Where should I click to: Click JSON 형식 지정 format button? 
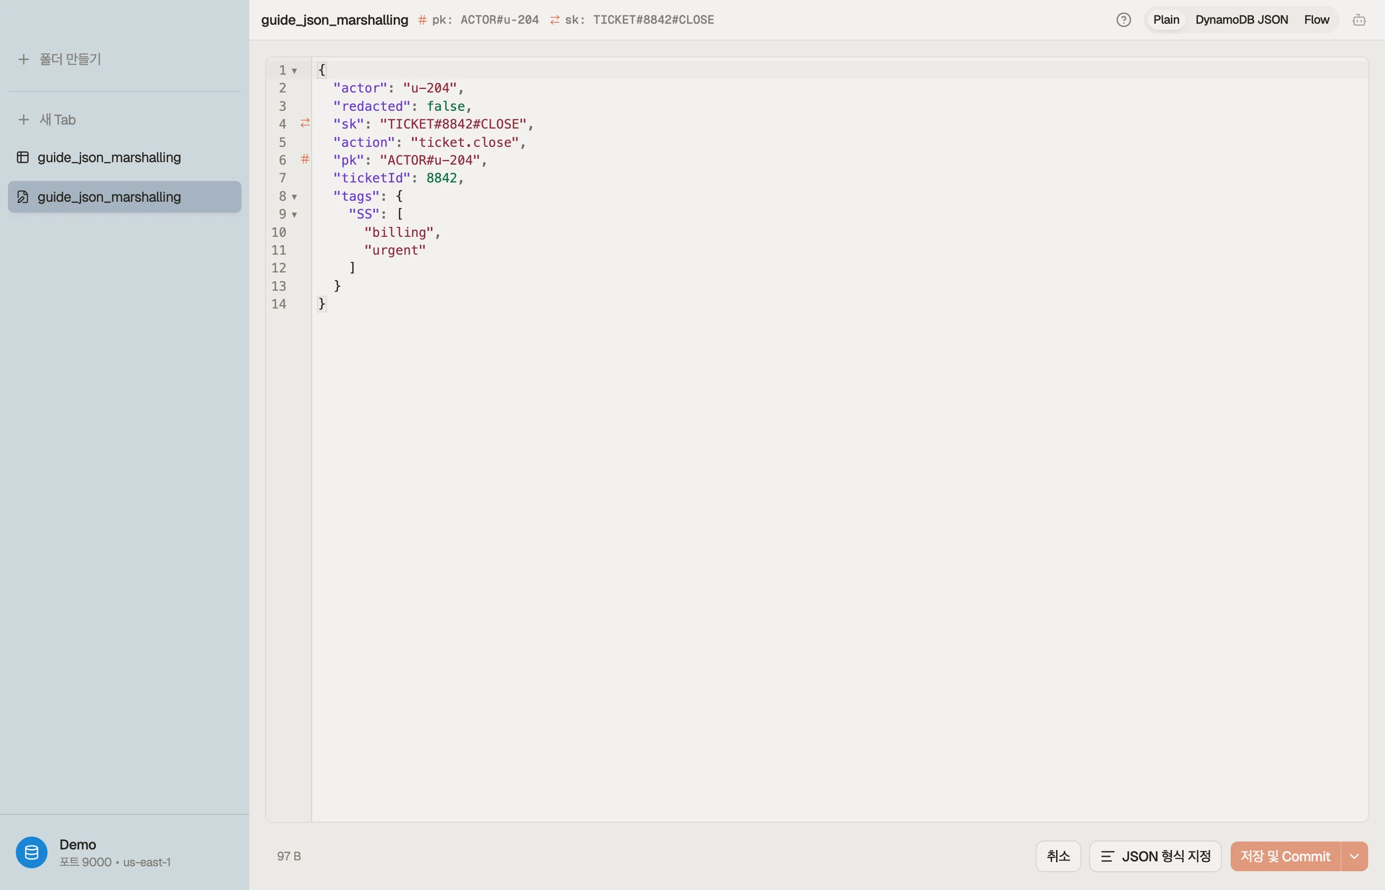[x=1155, y=856]
